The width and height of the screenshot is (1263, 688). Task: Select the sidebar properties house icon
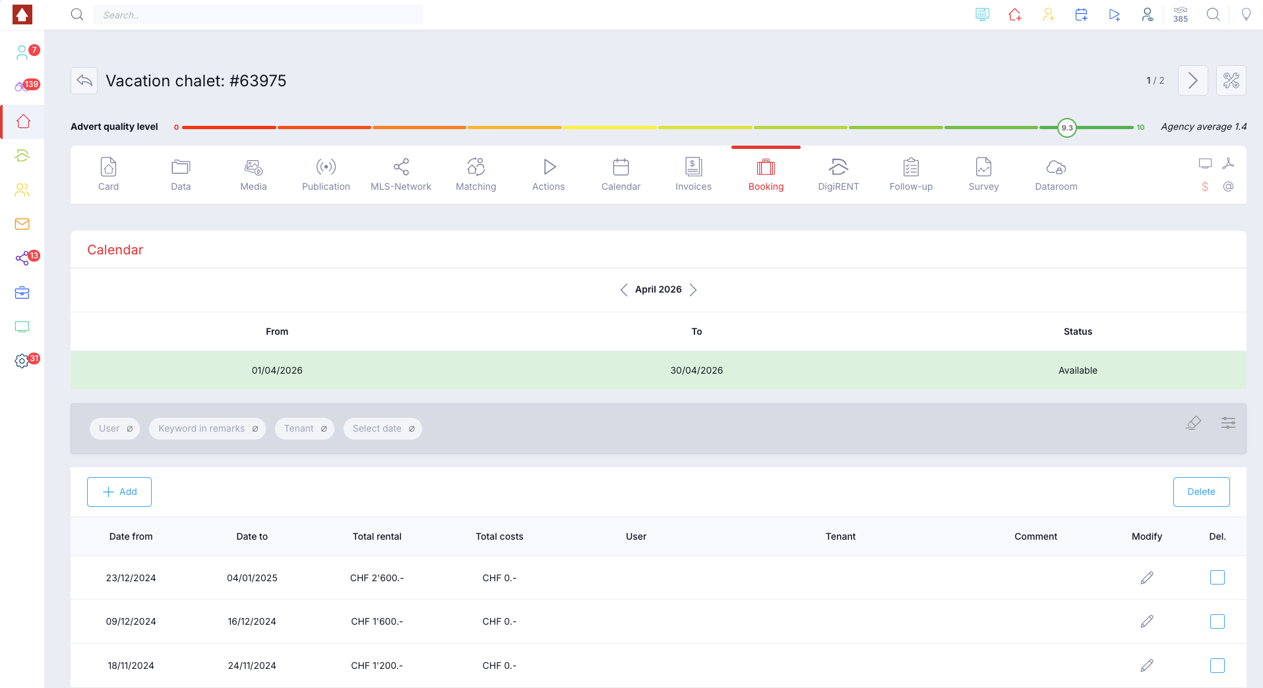click(x=24, y=121)
